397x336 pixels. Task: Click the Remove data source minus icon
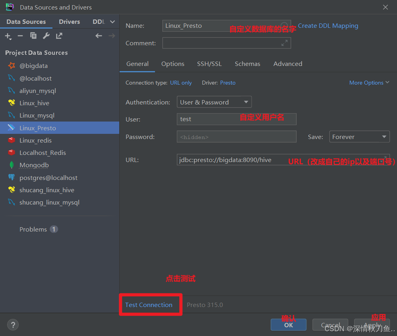[x=20, y=36]
